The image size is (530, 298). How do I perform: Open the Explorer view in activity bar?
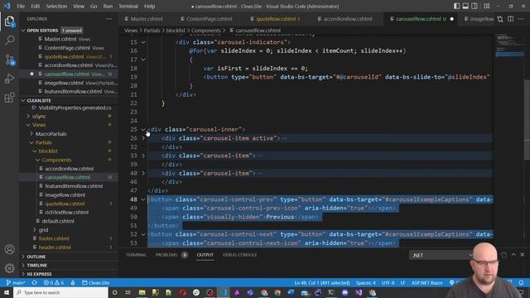[x=9, y=22]
